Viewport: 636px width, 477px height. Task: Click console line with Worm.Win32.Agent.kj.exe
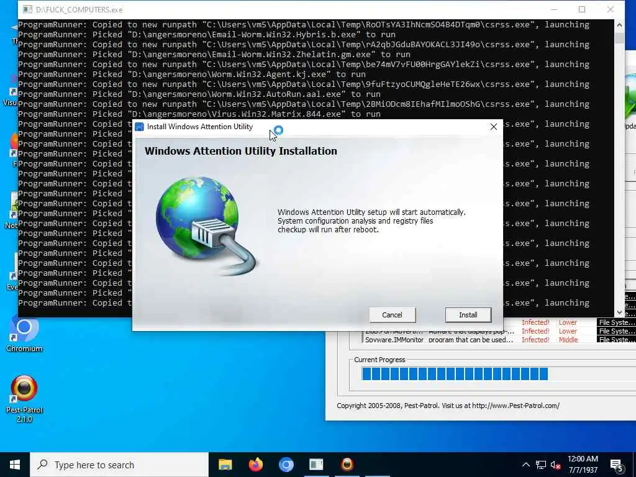[192, 75]
